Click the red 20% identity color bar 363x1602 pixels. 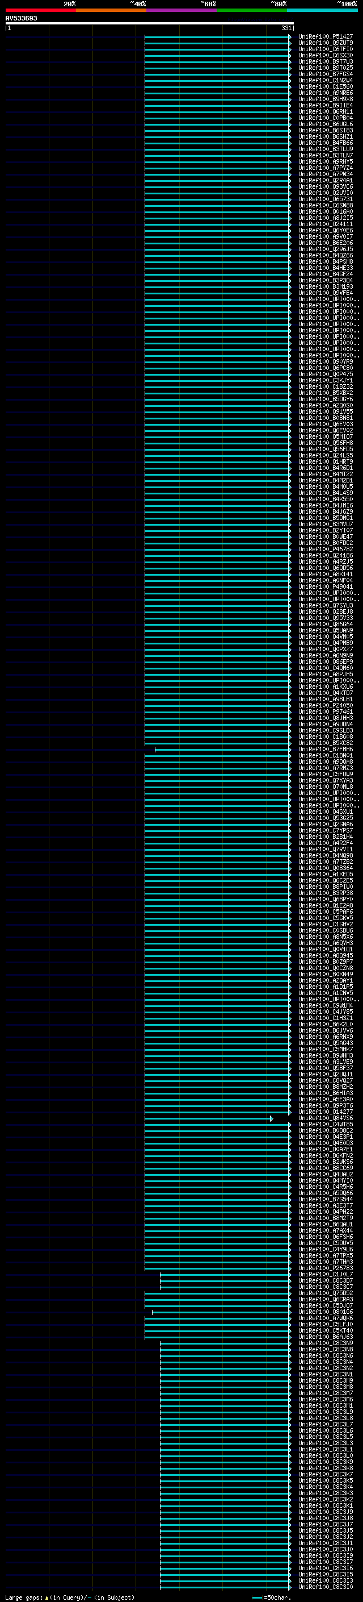40,10
